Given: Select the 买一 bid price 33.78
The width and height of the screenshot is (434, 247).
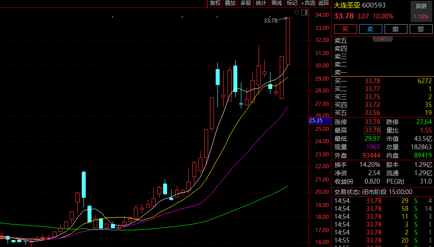Looking at the screenshot, I should coord(372,81).
